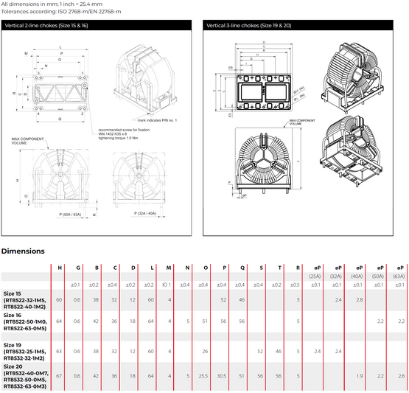Click the 'H' column header in the table
Screen dimensions: 409x393
[60, 268]
